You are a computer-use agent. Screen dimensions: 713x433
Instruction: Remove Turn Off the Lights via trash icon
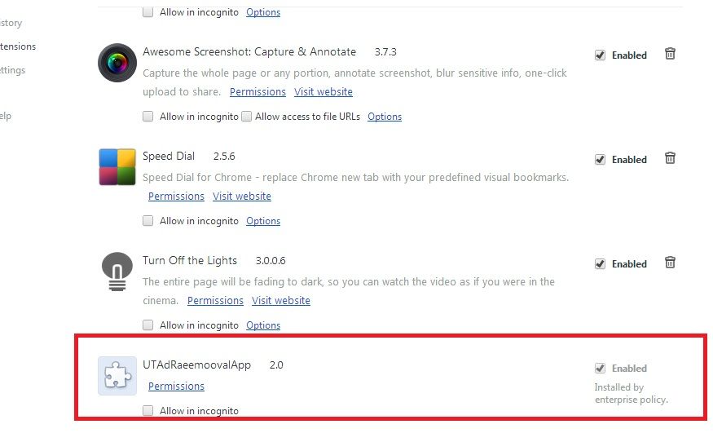(670, 263)
